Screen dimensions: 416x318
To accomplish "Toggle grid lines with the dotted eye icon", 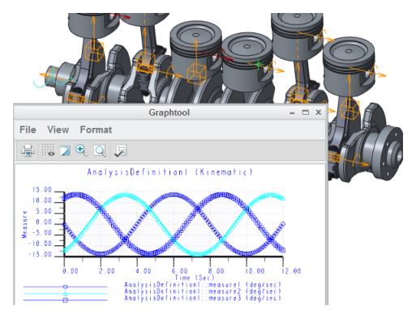I will pyautogui.click(x=48, y=150).
